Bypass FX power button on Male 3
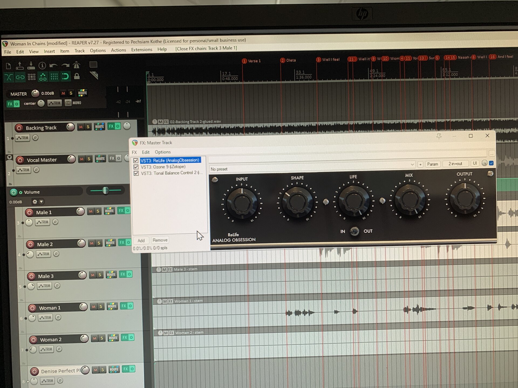The height and width of the screenshot is (388, 518). tap(129, 274)
